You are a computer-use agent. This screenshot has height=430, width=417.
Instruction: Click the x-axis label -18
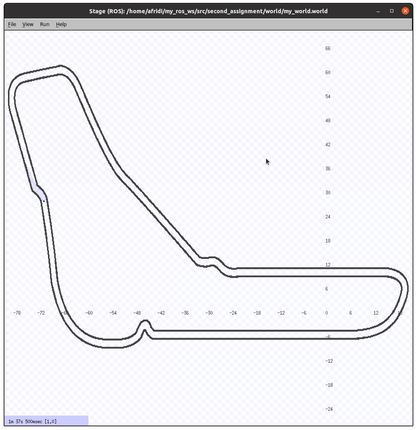(x=257, y=313)
